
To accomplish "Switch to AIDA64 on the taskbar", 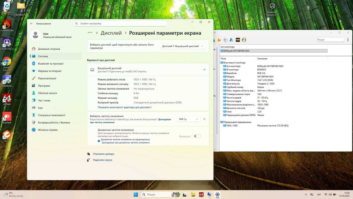I will pyautogui.click(x=201, y=194).
